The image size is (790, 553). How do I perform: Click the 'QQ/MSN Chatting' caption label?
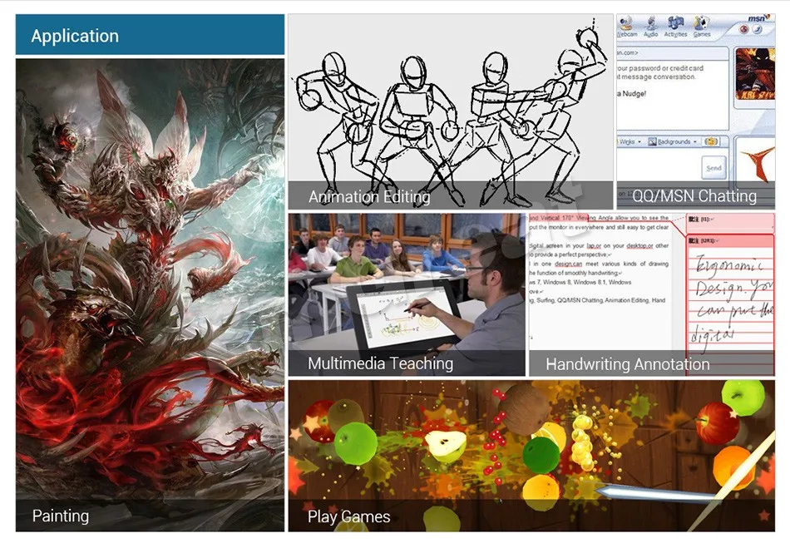(x=694, y=196)
